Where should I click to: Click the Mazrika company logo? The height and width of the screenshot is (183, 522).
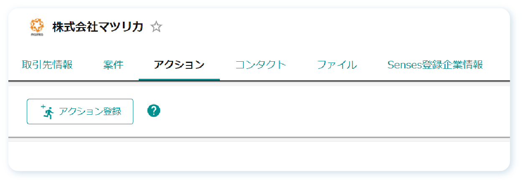tap(37, 25)
